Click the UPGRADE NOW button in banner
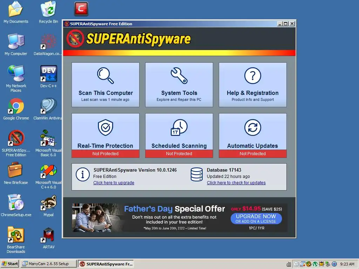Viewport: 359px width, 269px height. (x=256, y=219)
